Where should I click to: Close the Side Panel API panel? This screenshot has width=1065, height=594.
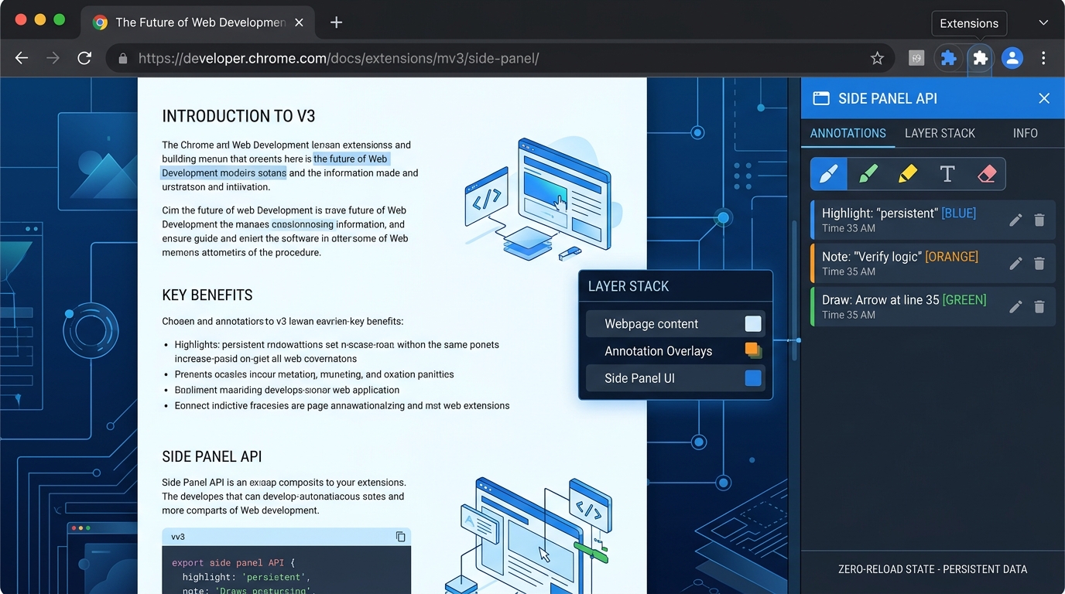click(1044, 98)
